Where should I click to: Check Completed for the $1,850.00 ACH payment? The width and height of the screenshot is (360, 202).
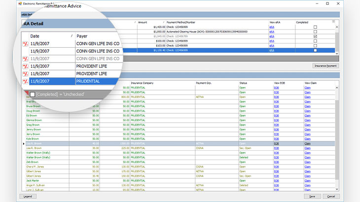click(315, 32)
